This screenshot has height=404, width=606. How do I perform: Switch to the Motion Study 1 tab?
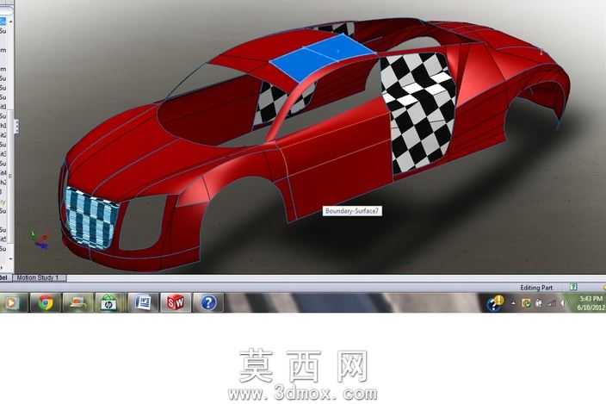(38, 277)
